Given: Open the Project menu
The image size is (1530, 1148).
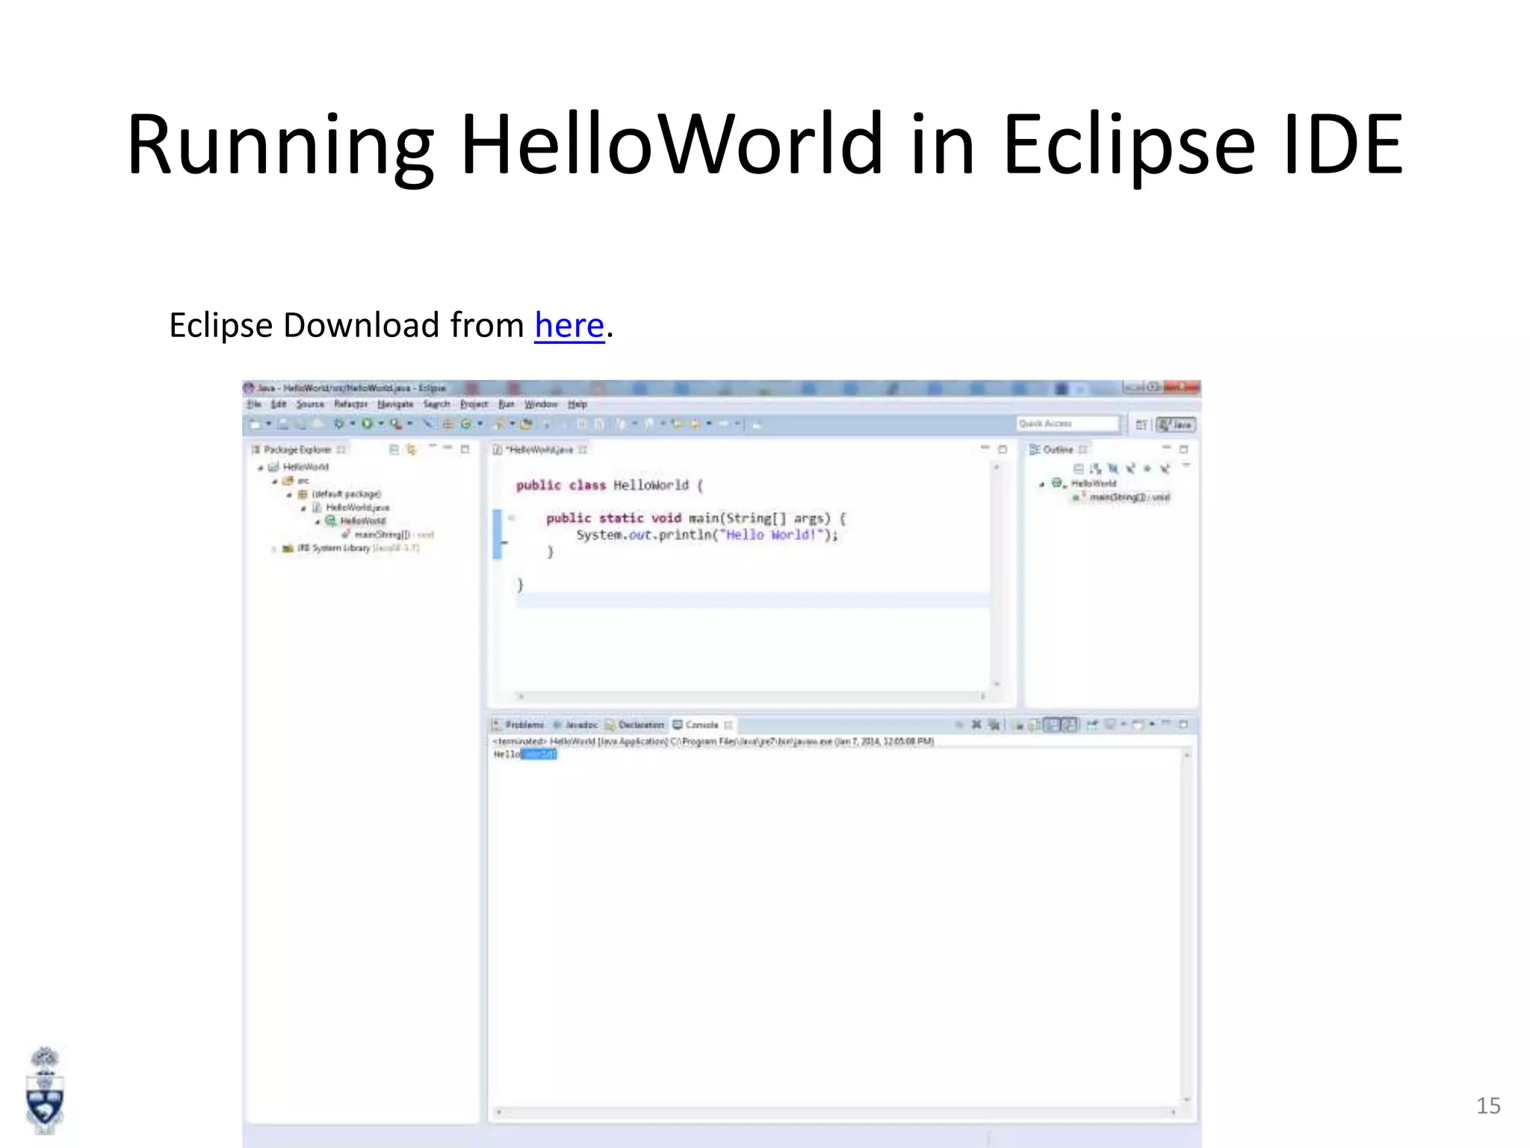Looking at the screenshot, I should click(x=474, y=404).
